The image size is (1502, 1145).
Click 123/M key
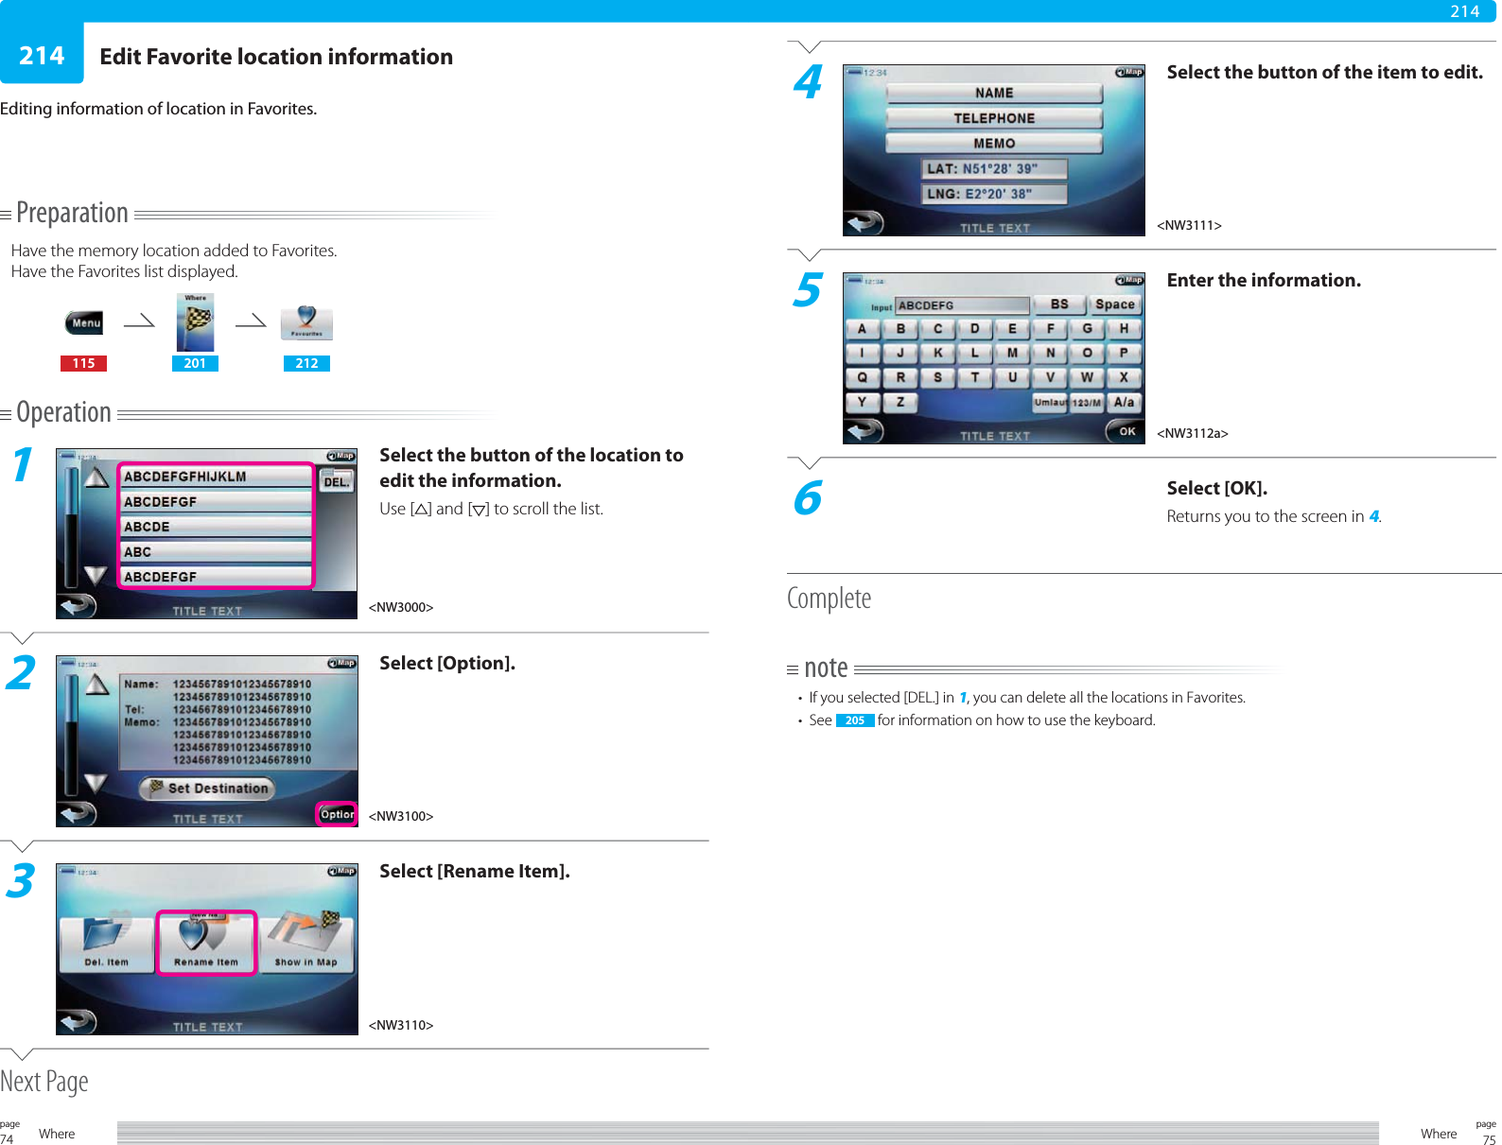1087,402
